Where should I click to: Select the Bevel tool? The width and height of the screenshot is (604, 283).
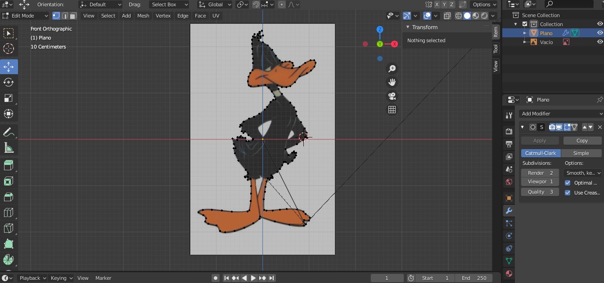9,197
